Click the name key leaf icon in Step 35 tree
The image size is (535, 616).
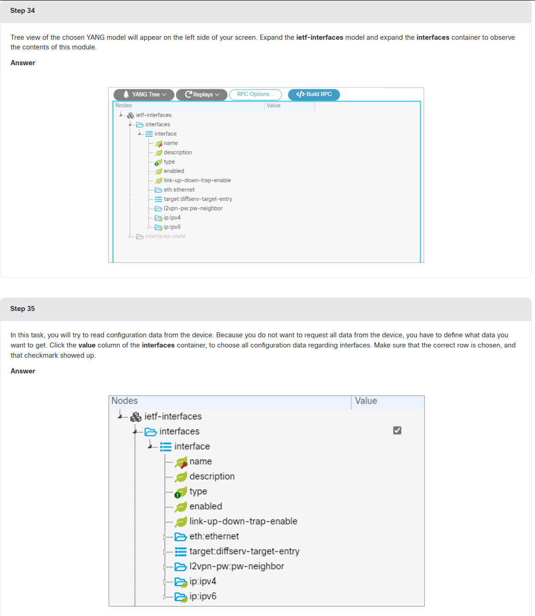tap(181, 462)
